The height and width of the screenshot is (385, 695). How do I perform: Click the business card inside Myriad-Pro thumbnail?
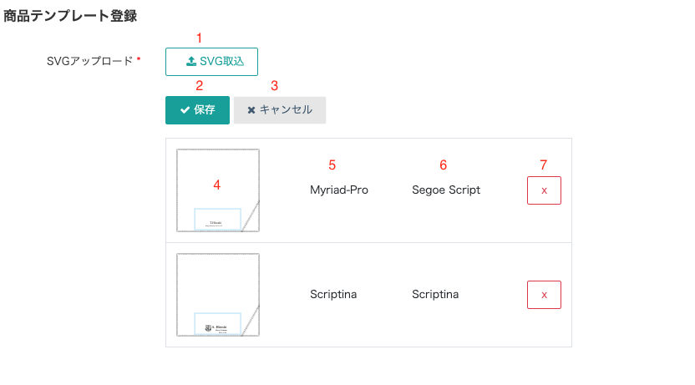217,219
